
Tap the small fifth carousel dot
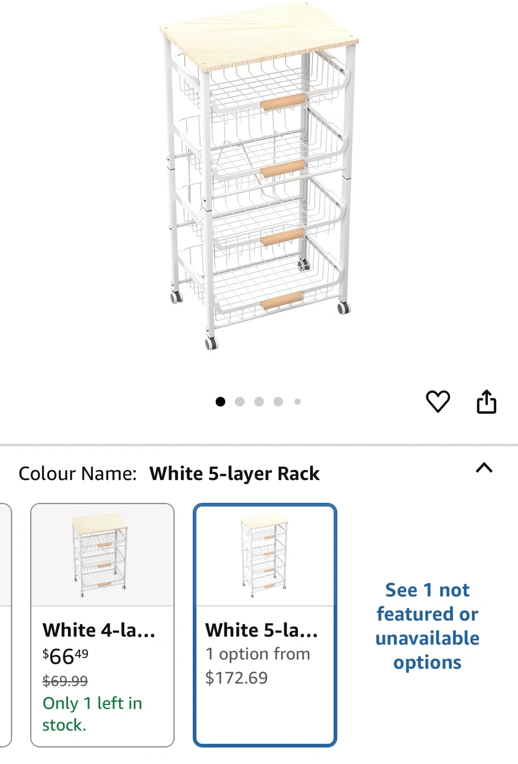tap(297, 402)
